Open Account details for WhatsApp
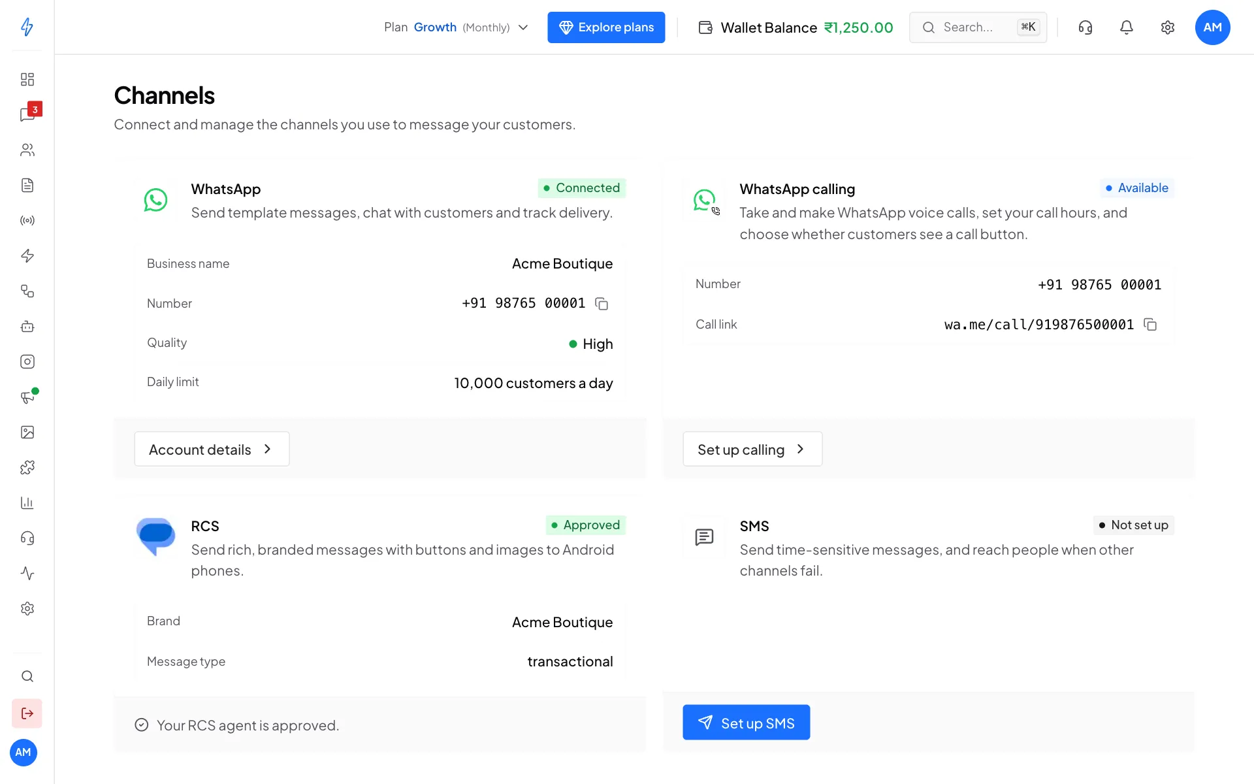Screen dimensions: 1254x784 [x=212, y=449]
